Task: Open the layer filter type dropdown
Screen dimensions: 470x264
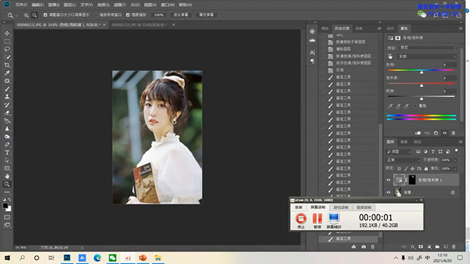Action: coord(398,151)
